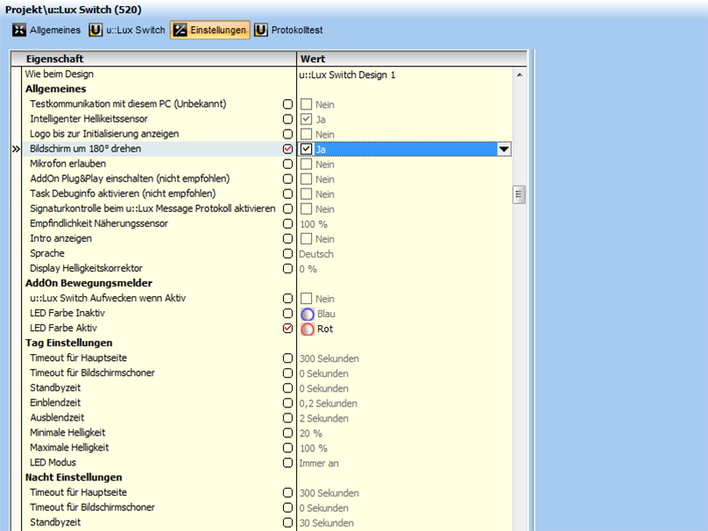Viewport: 708px width, 531px height.
Task: Click override circle beside Mikrofon erlauben
Action: 287,165
